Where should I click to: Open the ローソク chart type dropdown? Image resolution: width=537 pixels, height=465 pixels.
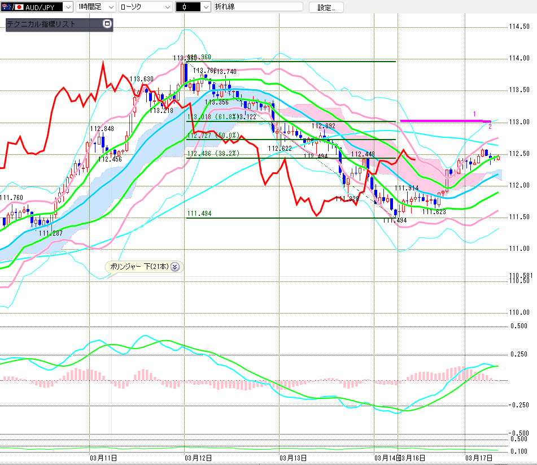167,7
